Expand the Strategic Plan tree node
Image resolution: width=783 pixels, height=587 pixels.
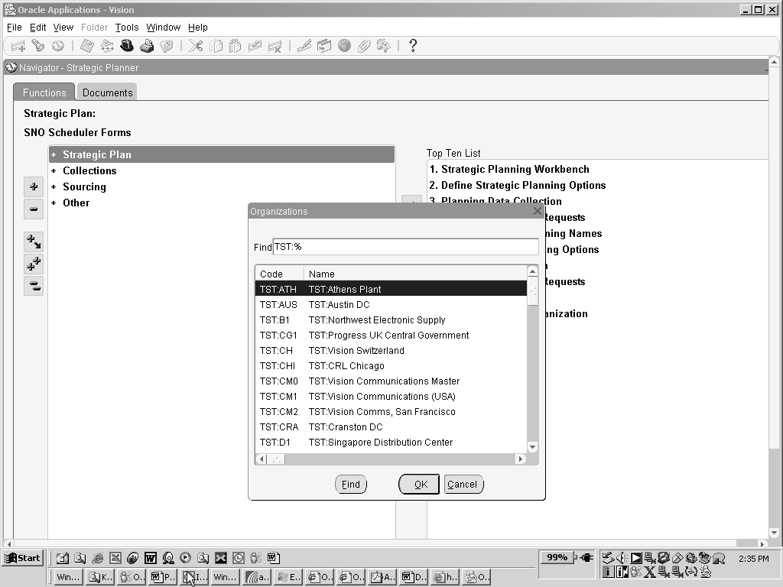pos(54,154)
